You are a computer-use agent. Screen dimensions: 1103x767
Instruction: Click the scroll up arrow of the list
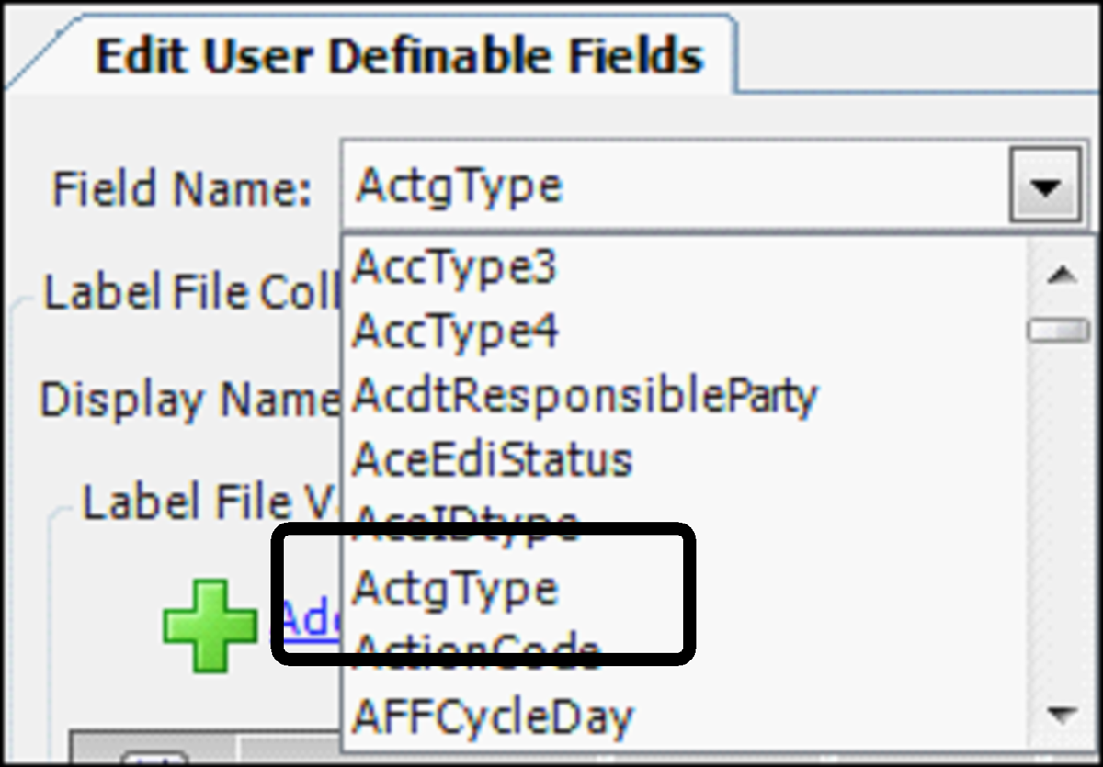click(x=1061, y=274)
